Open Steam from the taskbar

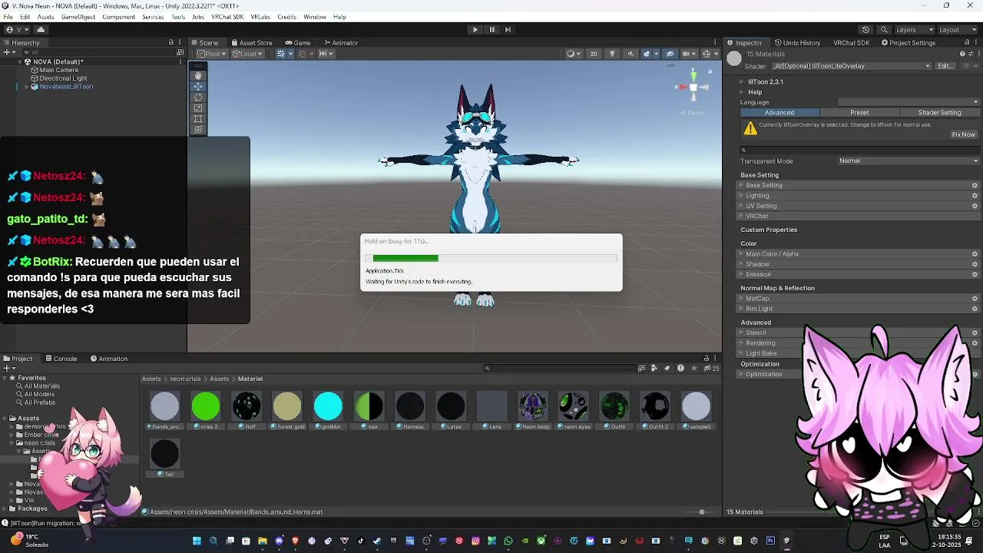pos(377,541)
